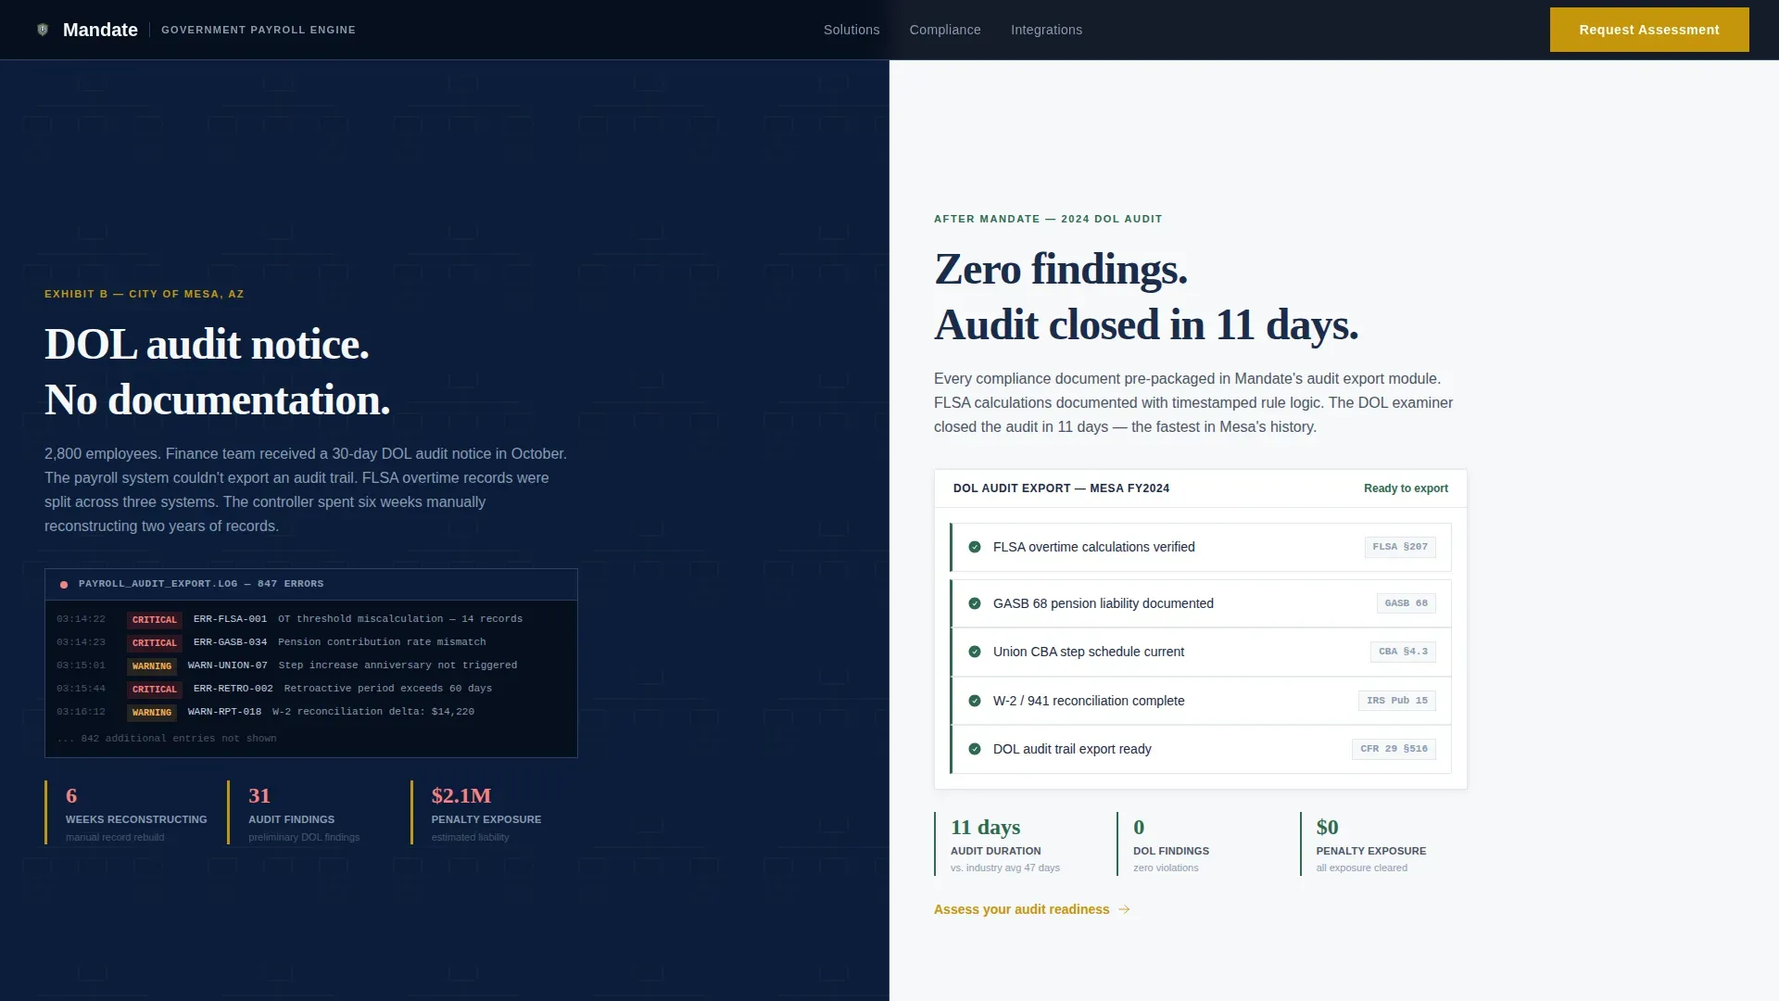This screenshot has width=1779, height=1001.
Task: Click the arrow icon after Assess your audit readiness
Action: [1124, 909]
